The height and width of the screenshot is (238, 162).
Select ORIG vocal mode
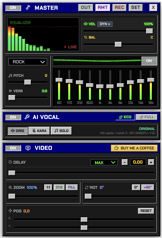tap(17, 131)
